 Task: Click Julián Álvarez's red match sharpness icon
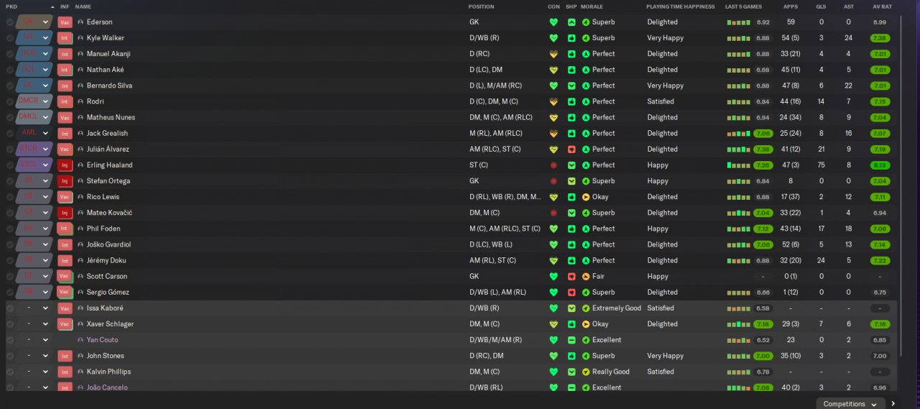[571, 150]
